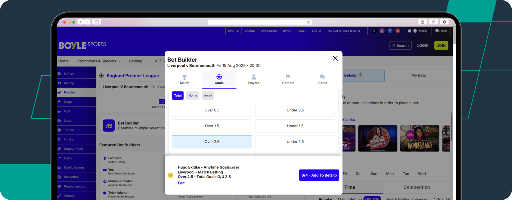The width and height of the screenshot is (512, 200).
Task: Open the Match tab in Bet Builder
Action: pyautogui.click(x=184, y=79)
